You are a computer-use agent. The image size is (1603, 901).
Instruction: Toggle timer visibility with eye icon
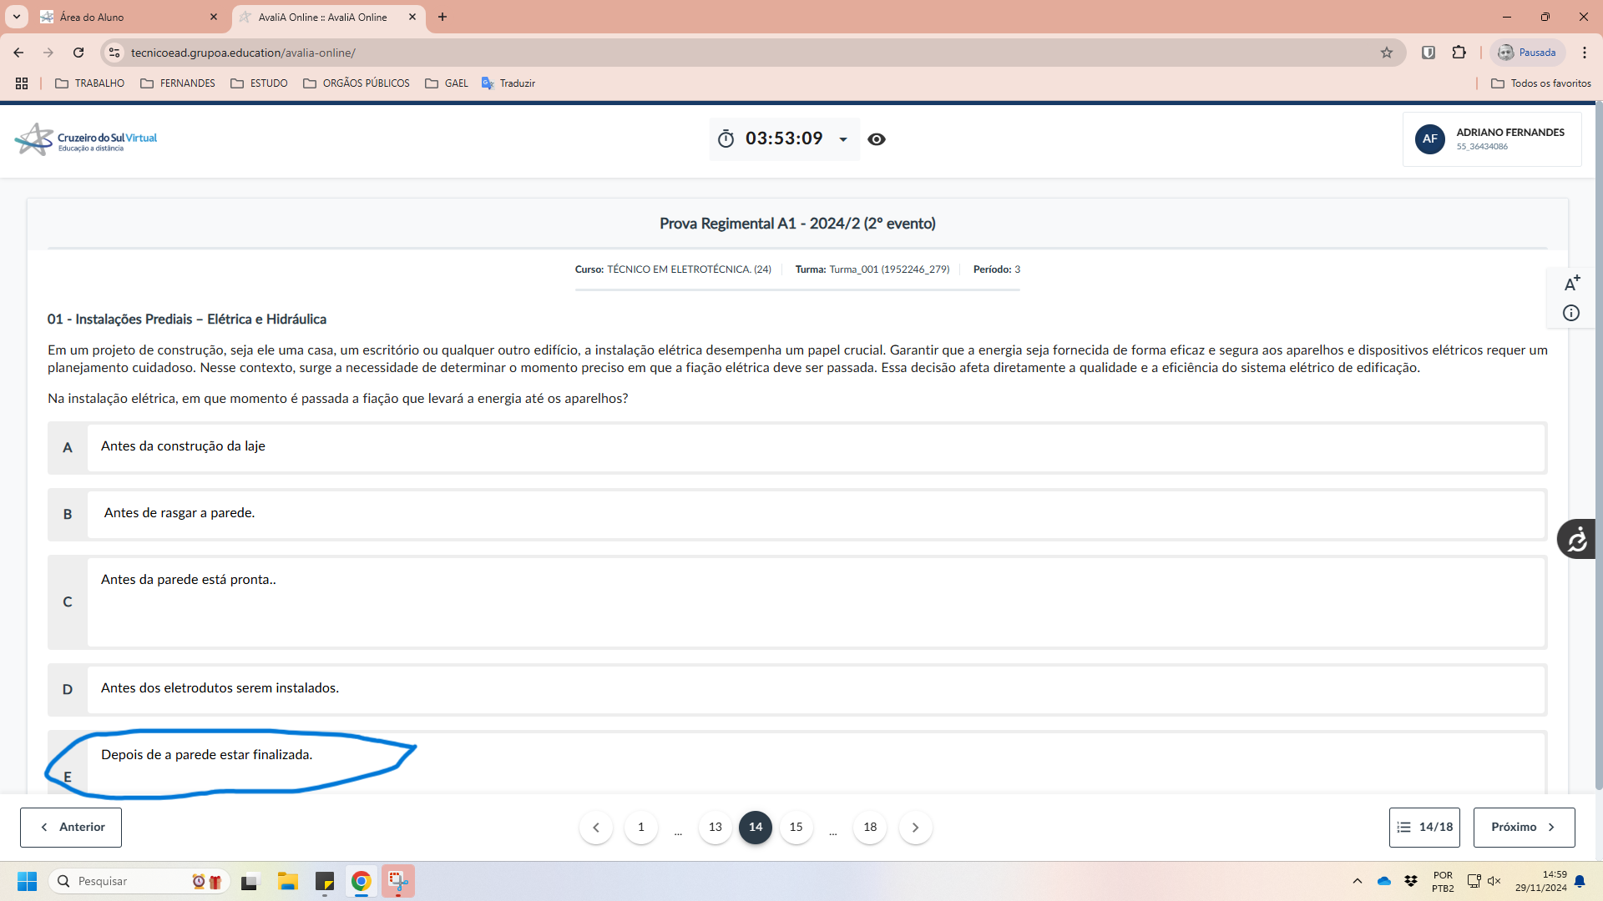coord(877,139)
